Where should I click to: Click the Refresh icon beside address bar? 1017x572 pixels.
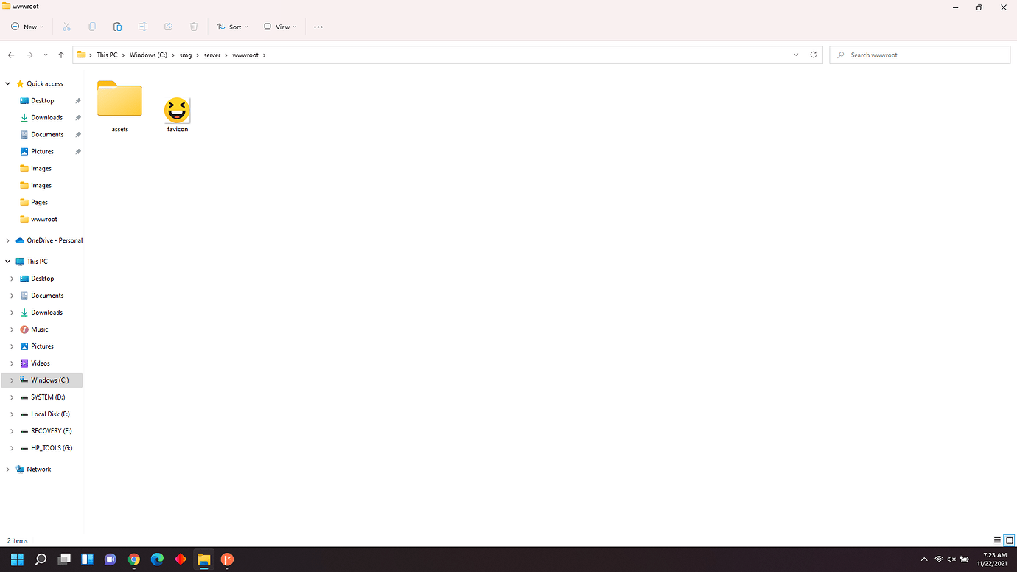click(x=814, y=55)
